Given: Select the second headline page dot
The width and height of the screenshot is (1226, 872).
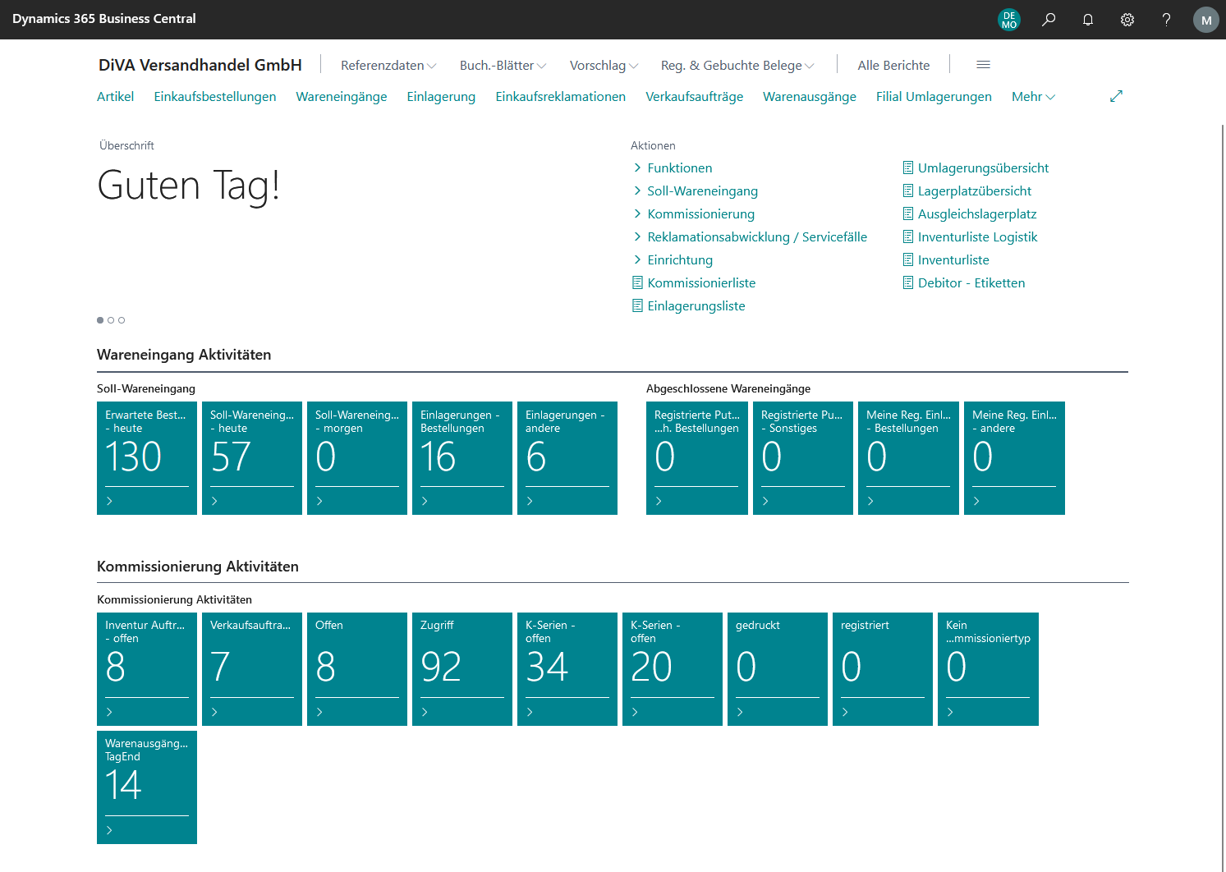Looking at the screenshot, I should tap(111, 320).
